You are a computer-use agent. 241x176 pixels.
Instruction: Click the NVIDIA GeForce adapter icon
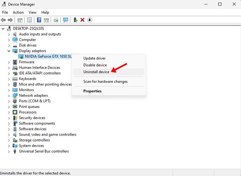[x=21, y=56]
